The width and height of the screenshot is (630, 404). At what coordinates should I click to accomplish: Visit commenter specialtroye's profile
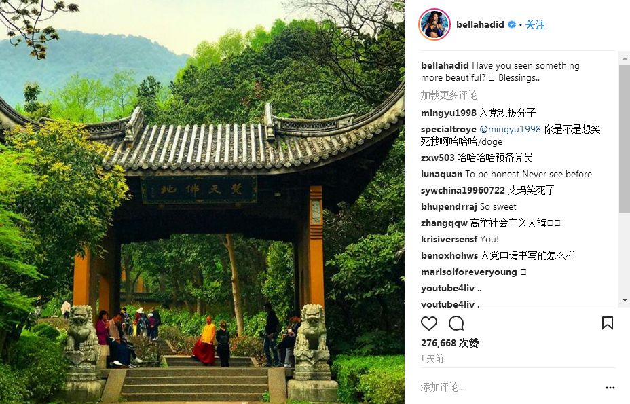pos(448,129)
